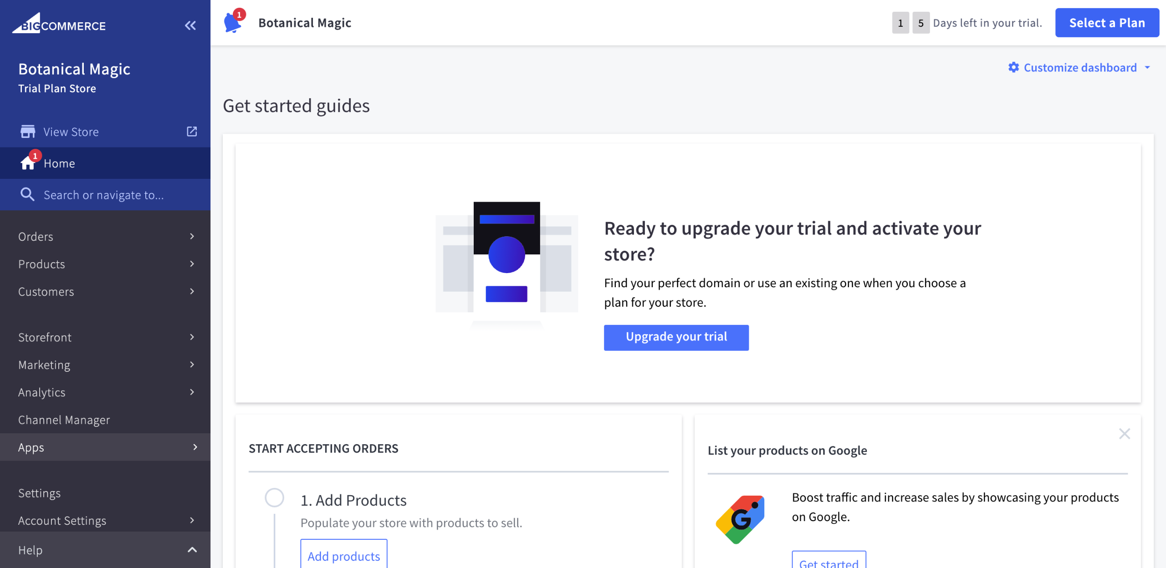Open store in new tab icon
1166x568 pixels.
(192, 132)
